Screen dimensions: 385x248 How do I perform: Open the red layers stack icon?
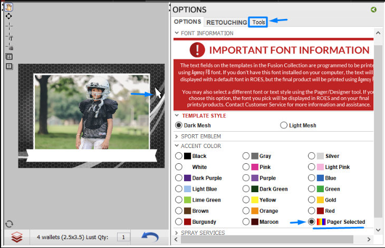tap(16, 237)
